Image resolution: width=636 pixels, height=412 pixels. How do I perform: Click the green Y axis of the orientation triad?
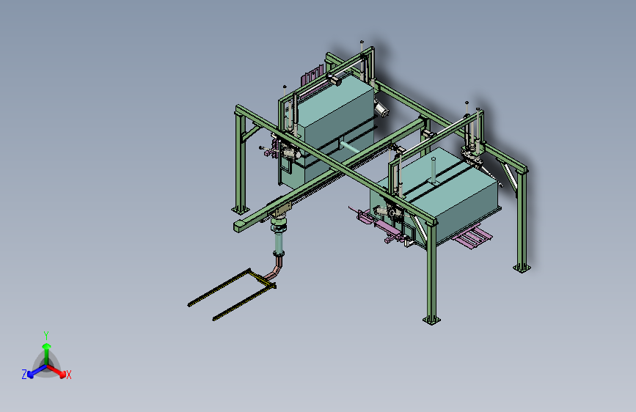point(47,353)
